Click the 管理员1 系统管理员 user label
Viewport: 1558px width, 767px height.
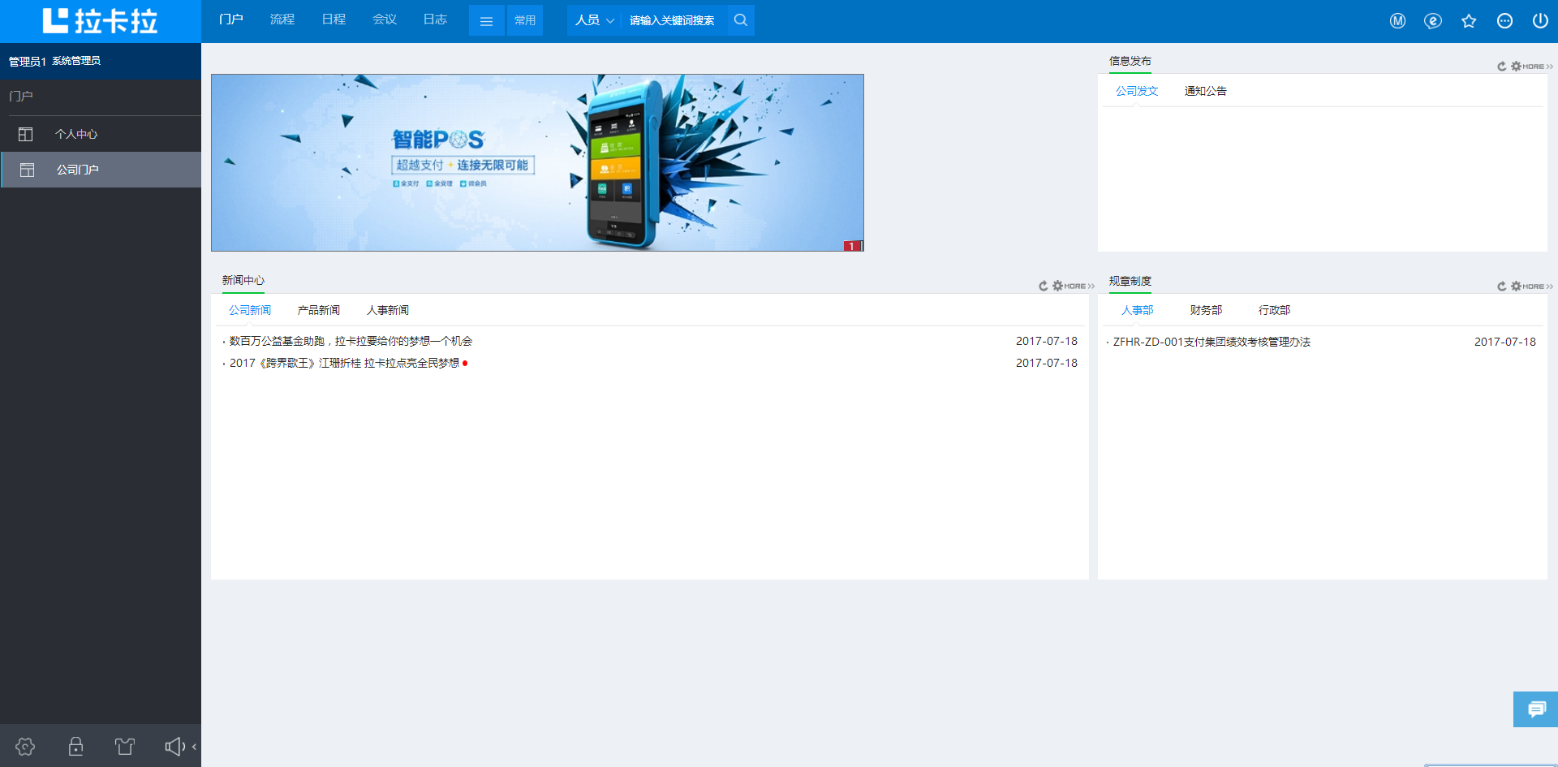pyautogui.click(x=54, y=61)
